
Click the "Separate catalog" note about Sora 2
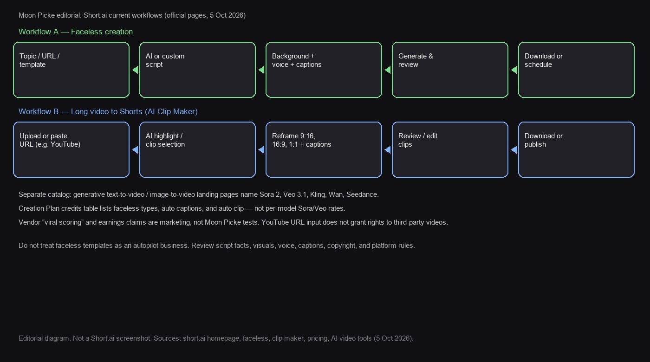click(199, 194)
